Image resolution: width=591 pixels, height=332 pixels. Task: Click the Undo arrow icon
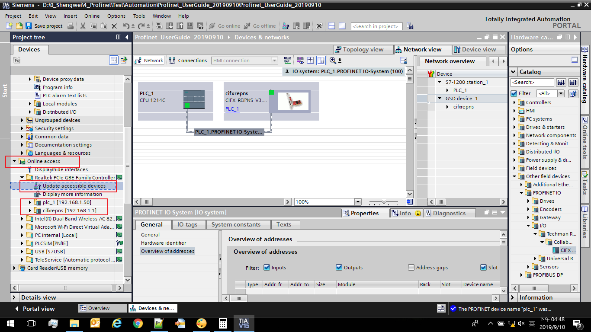point(126,26)
